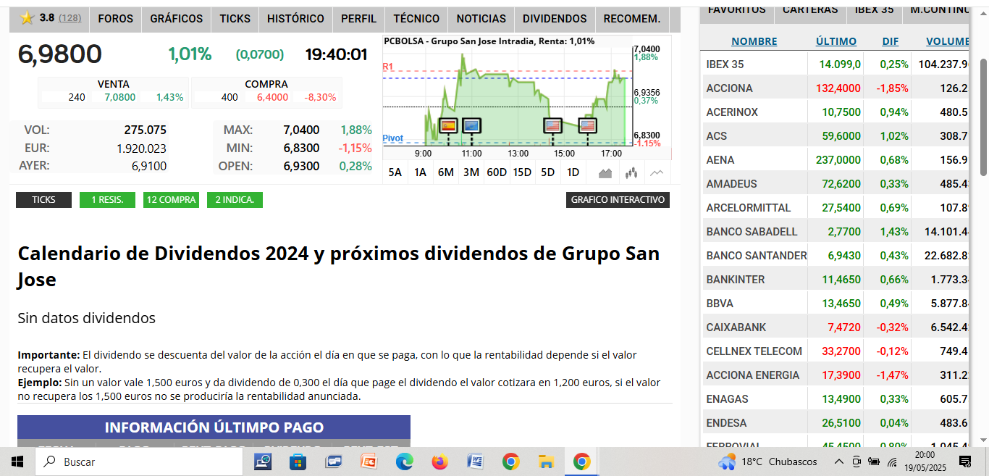Click the green 12 COMPRA button
This screenshot has height=476, width=989.
(171, 200)
